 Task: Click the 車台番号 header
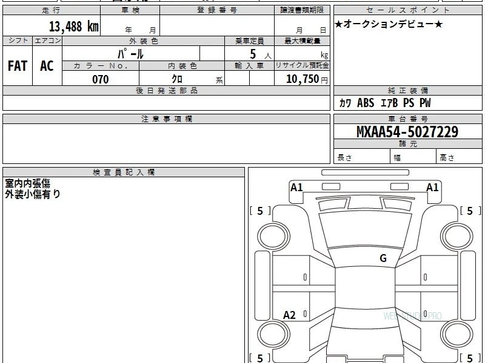[407, 119]
